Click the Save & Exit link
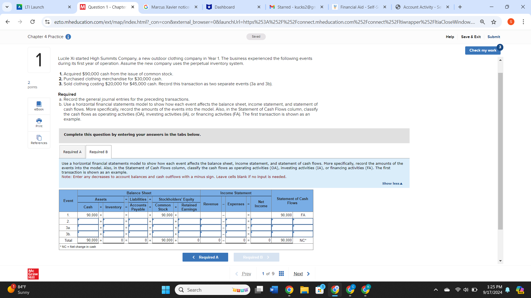Image resolution: width=531 pixels, height=298 pixels. [x=471, y=37]
